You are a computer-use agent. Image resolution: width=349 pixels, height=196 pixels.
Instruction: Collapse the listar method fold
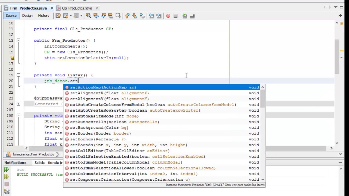(x=18, y=75)
